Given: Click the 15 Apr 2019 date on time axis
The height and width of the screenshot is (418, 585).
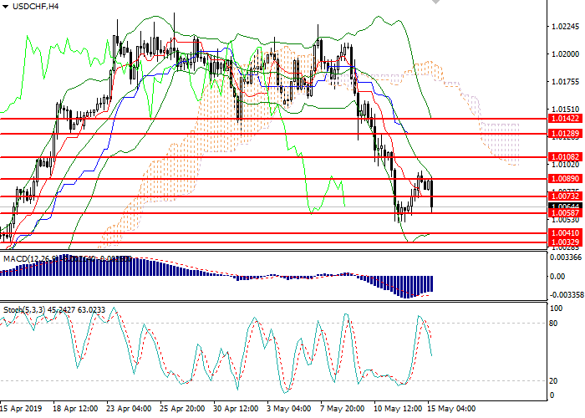Looking at the screenshot, I should (23, 410).
